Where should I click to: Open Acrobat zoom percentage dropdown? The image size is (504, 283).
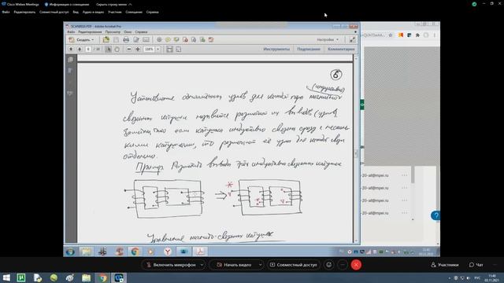[x=158, y=49]
